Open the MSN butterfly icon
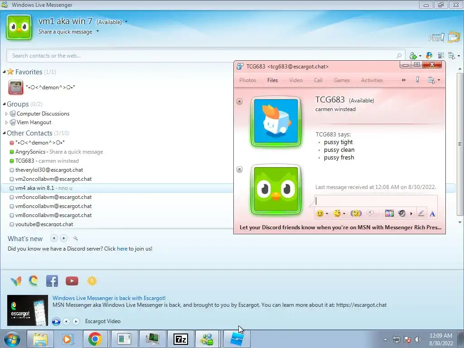Screen dimensions: 464x348 pyautogui.click(x=16, y=281)
